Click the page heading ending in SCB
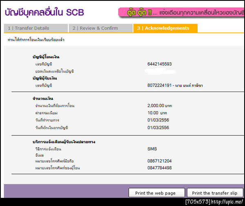The image size is (245, 206). click(45, 13)
